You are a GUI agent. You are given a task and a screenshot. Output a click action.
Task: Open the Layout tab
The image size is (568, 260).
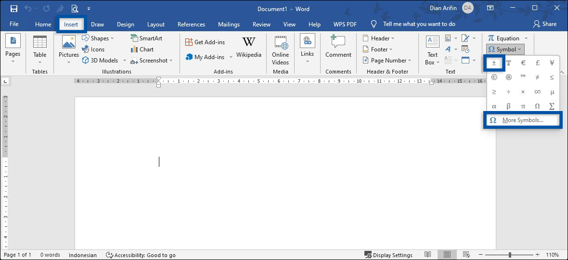(156, 24)
